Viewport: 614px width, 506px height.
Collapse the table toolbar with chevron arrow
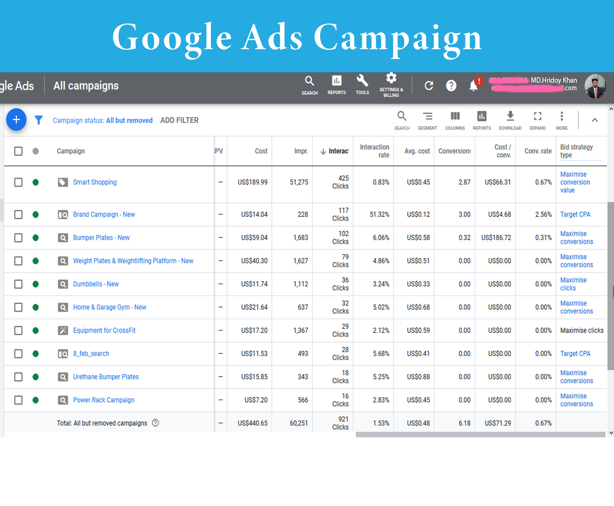(x=594, y=120)
